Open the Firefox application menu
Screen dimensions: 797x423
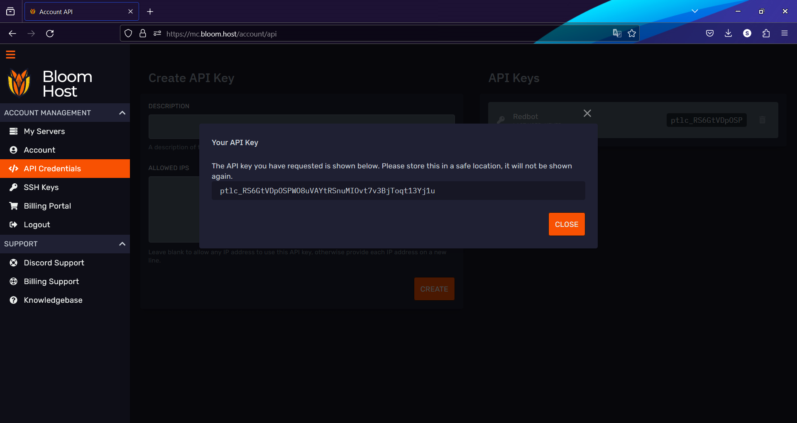tap(785, 34)
